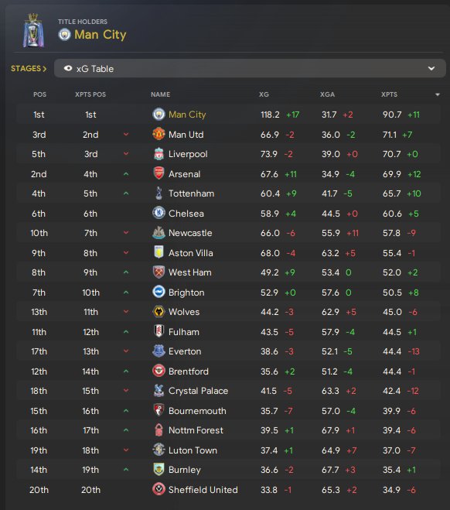Viewport: 450px width, 510px height.
Task: Click Liverpool club crest icon
Action: pos(159,154)
